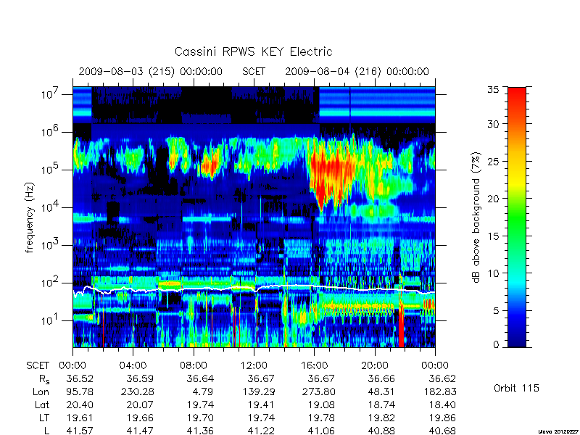The width and height of the screenshot is (580, 435).
Task: Click the plot title "Cassini RPWS KEY Electric"
Action: (x=253, y=51)
